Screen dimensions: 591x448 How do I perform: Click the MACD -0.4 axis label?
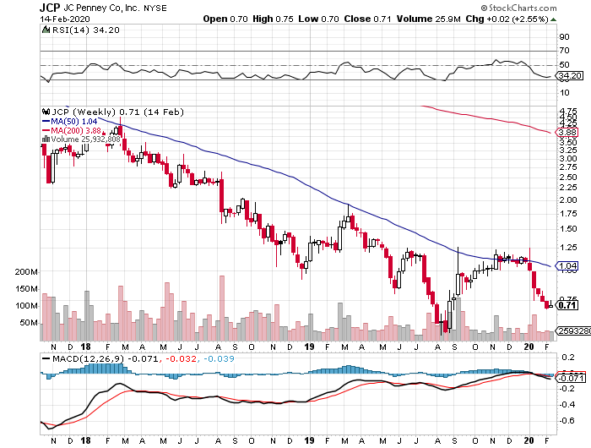coord(567,405)
